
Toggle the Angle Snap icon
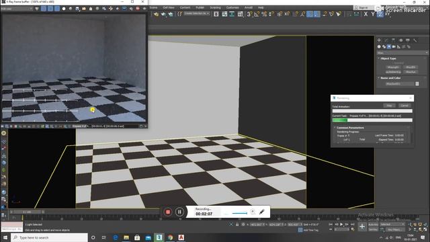[x=257, y=14]
